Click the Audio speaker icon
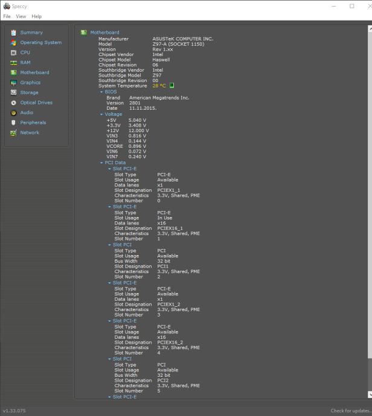The image size is (372, 416). point(13,113)
